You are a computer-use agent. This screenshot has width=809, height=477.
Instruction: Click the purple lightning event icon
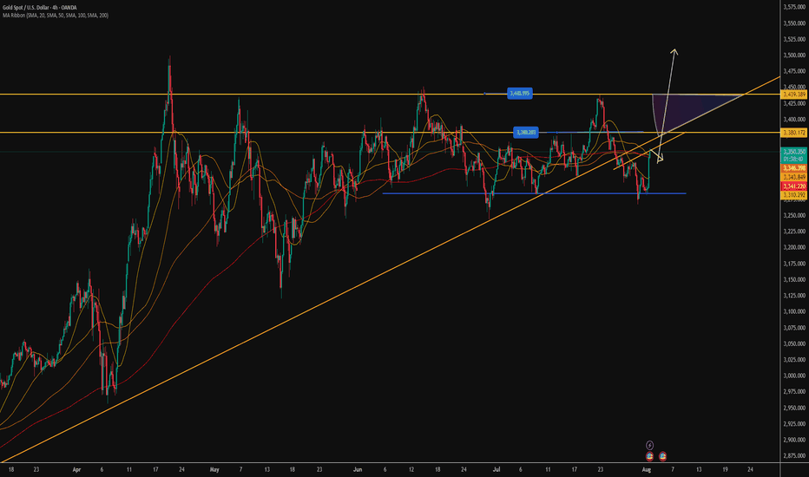tap(649, 445)
